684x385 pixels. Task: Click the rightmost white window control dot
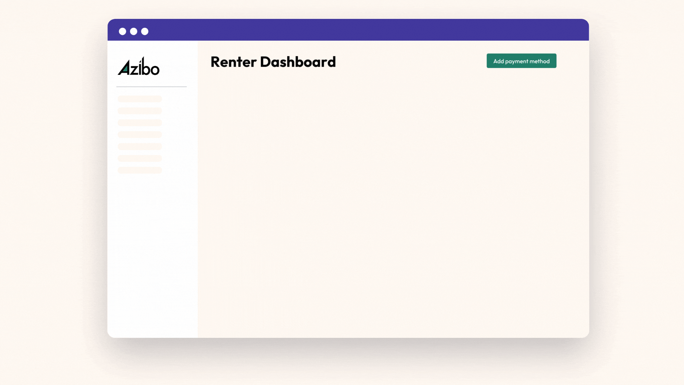pyautogui.click(x=145, y=31)
